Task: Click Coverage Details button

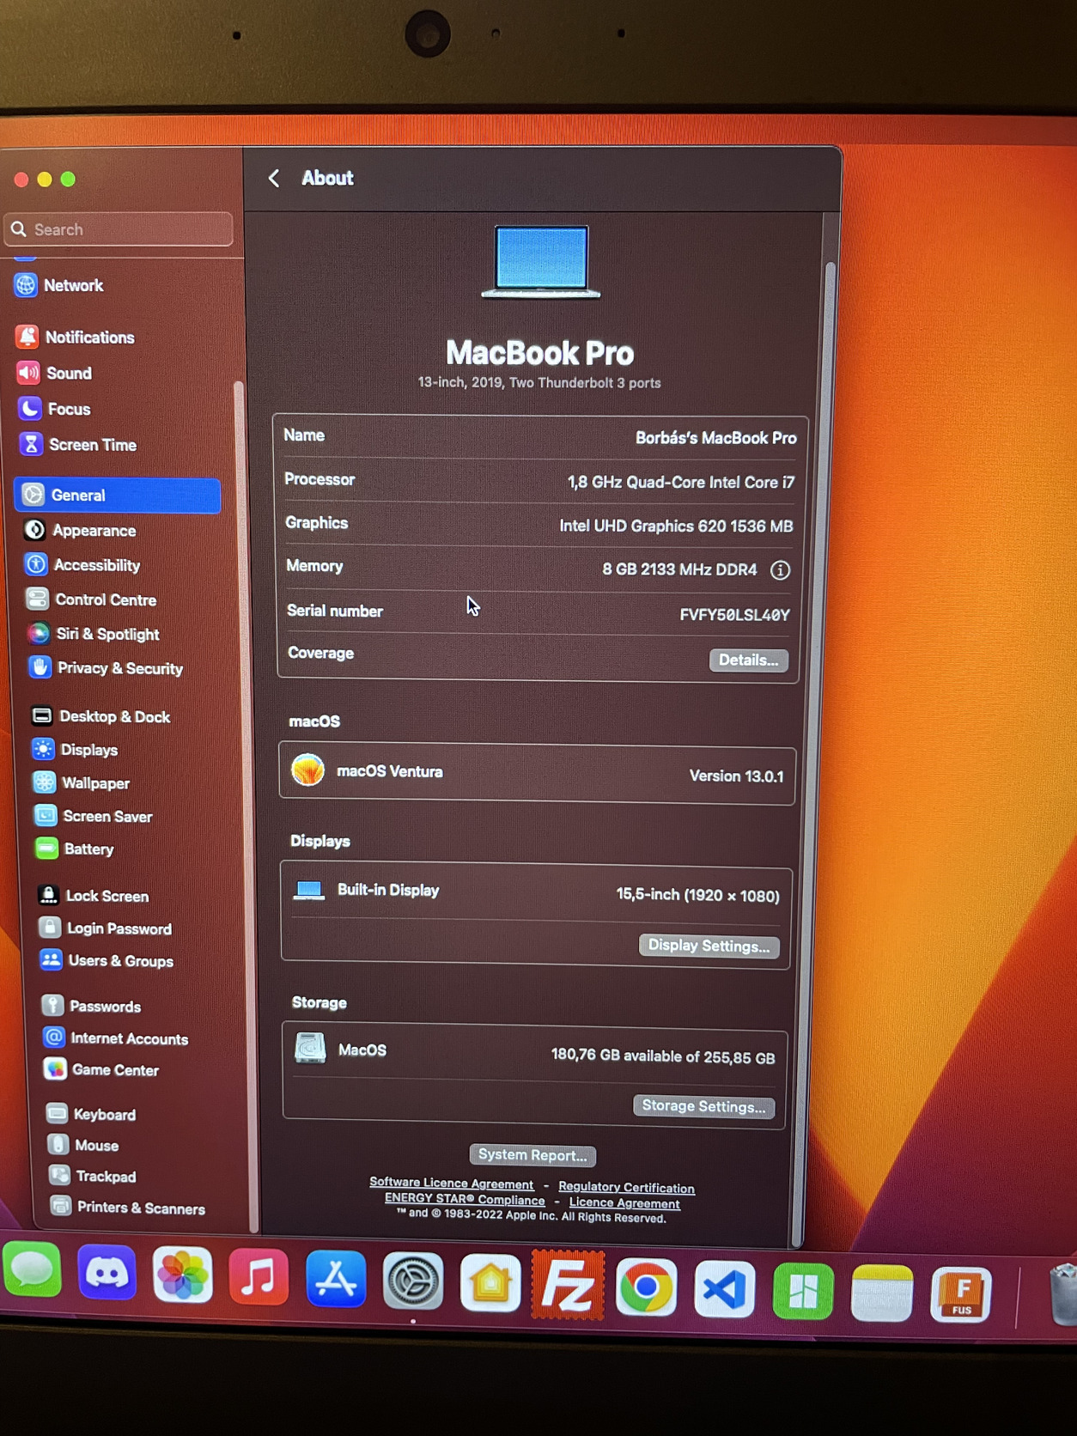Action: tap(748, 660)
